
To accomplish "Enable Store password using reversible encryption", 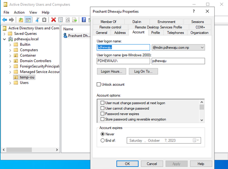I will tap(102, 119).
